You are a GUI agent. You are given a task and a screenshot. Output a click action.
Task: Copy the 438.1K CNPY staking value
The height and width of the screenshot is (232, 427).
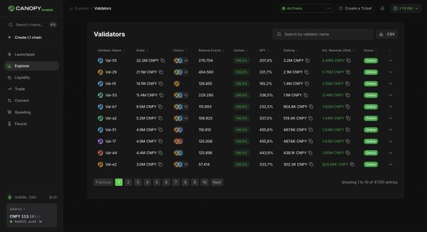pos(310,153)
